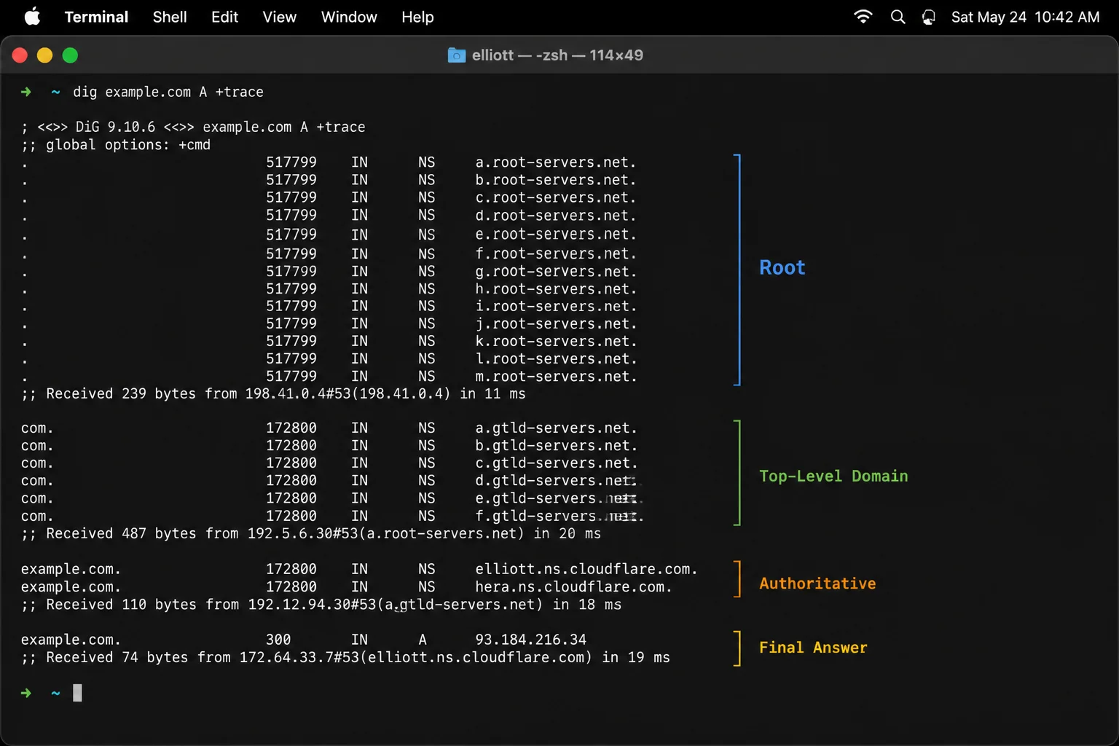Open the View menu

[279, 17]
